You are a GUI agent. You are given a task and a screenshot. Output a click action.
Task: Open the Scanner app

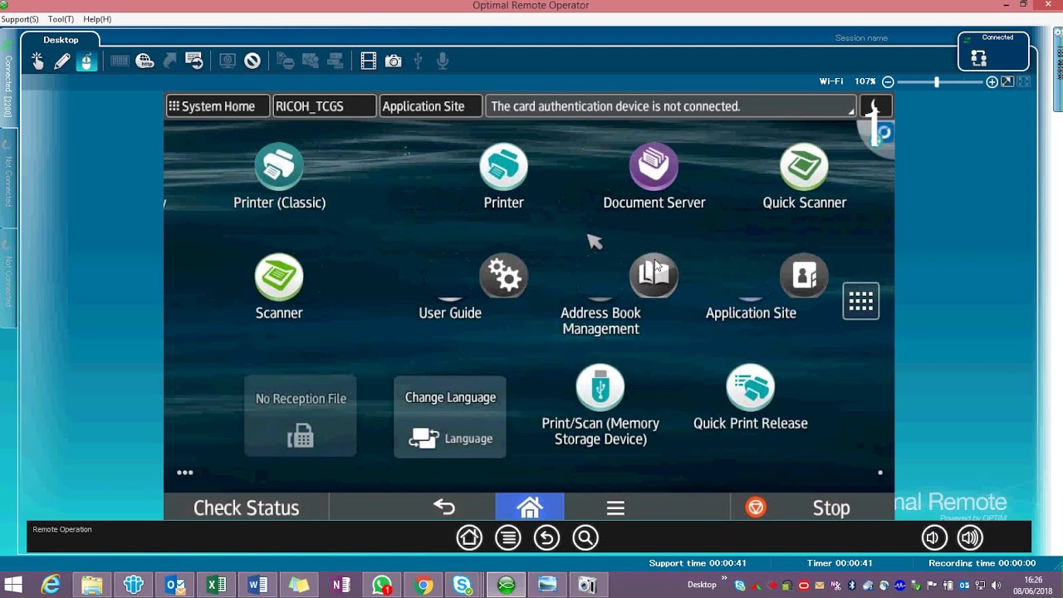pos(279,277)
